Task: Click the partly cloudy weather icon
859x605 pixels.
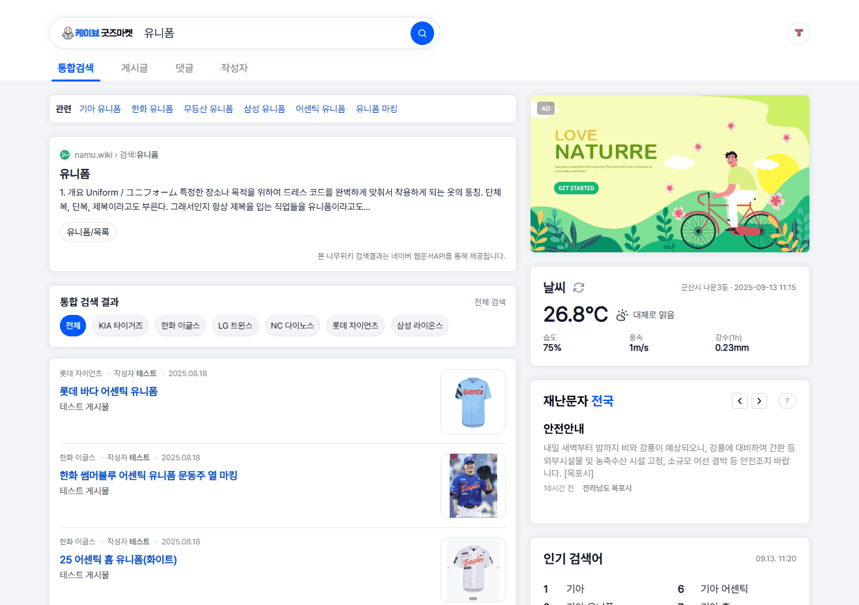Action: point(622,315)
